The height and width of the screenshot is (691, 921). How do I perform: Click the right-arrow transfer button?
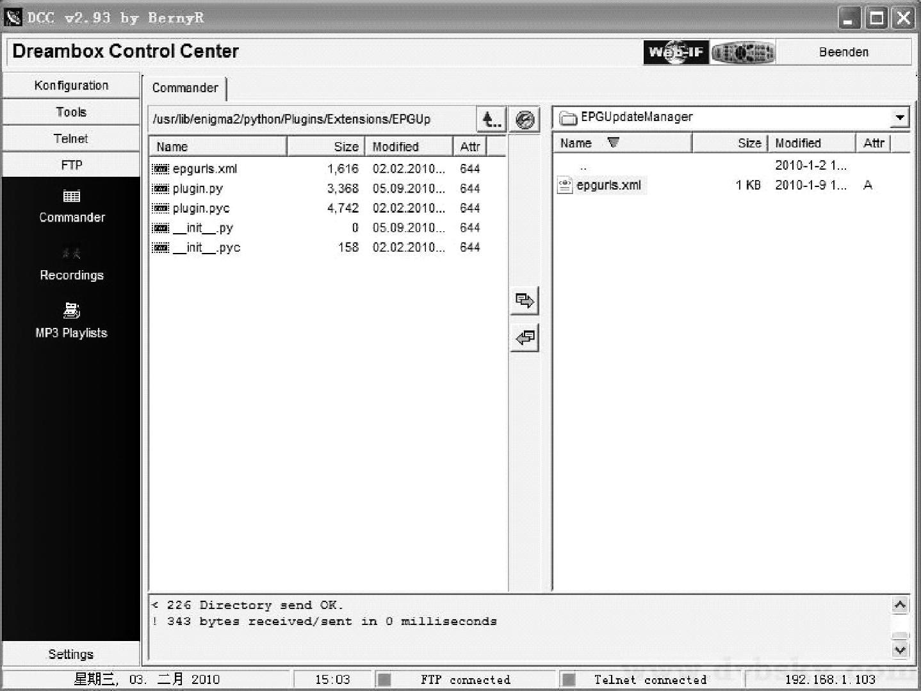coord(525,300)
